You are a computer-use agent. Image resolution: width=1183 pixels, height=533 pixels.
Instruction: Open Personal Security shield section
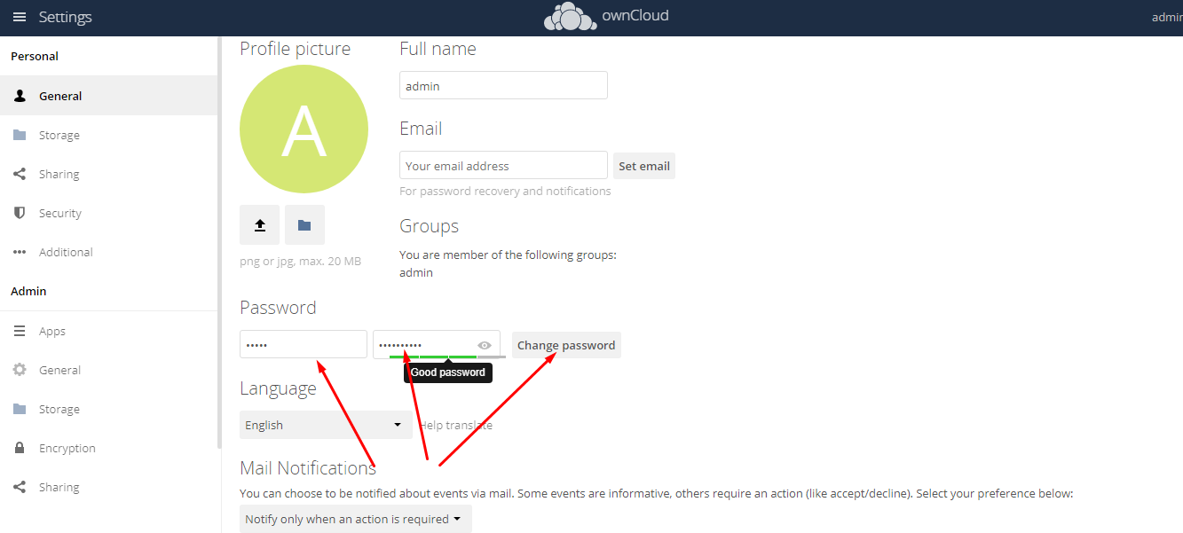59,214
